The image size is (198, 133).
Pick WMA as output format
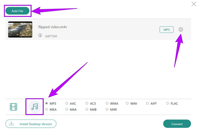107,103
